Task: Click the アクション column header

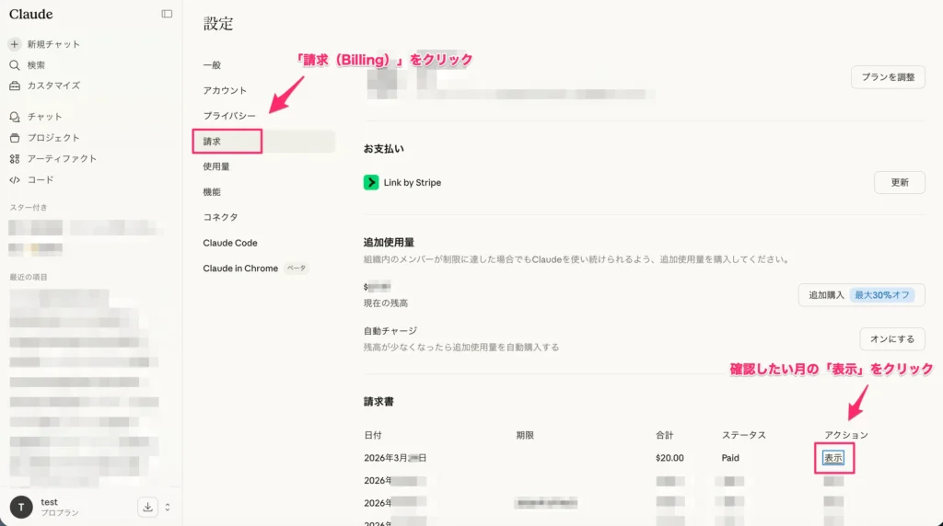Action: [x=846, y=435]
